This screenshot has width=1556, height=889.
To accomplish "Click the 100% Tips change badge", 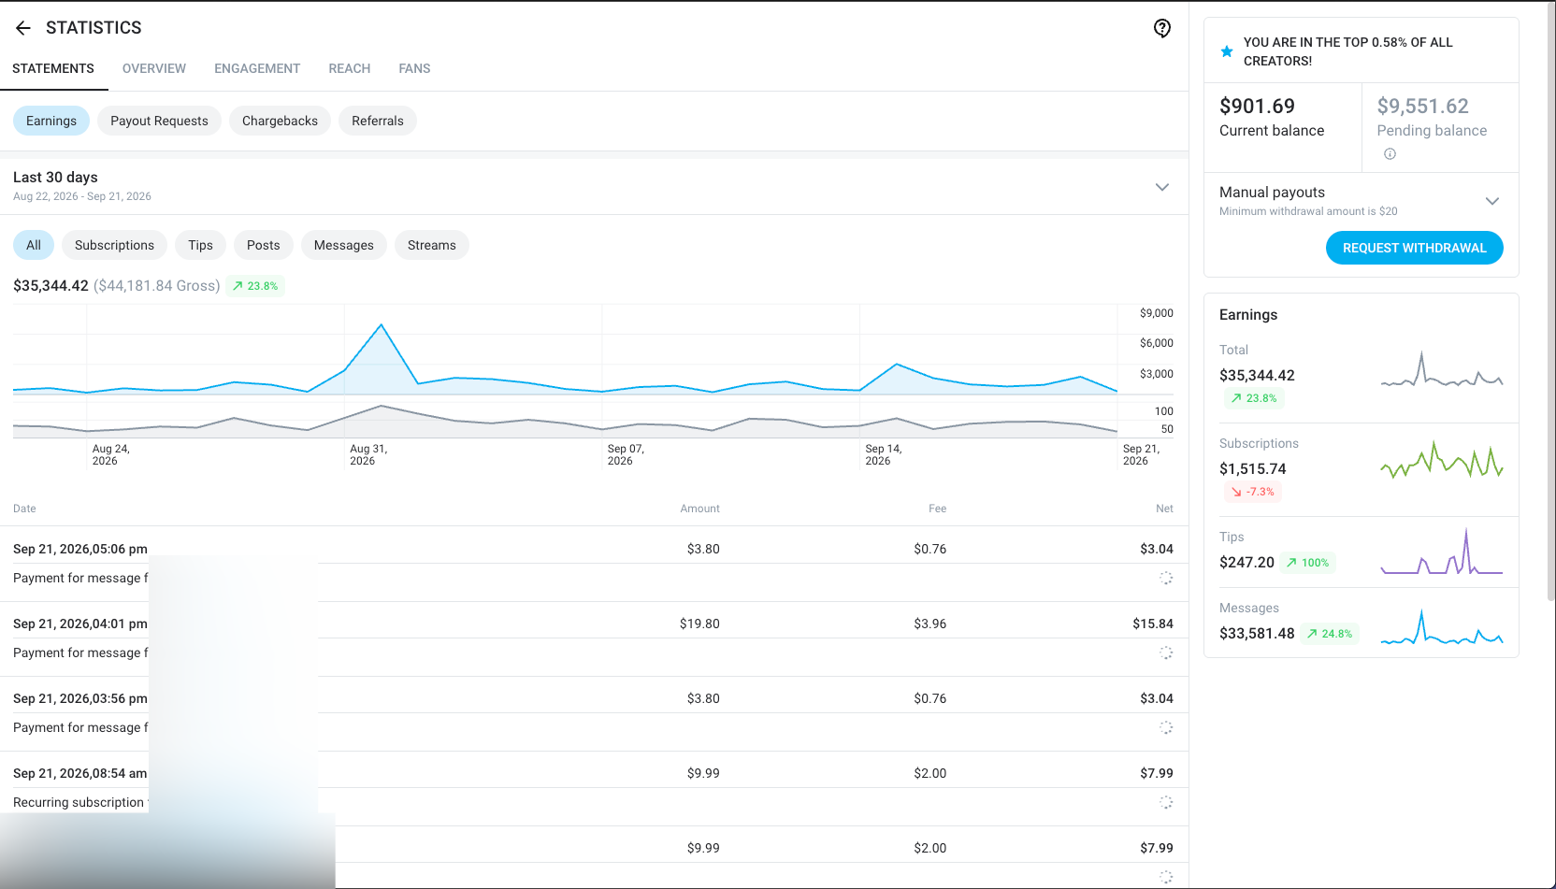I will [1307, 563].
